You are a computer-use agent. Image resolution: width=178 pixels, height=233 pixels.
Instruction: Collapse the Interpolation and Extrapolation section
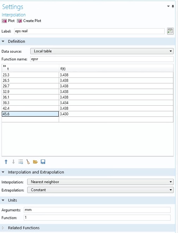pos(3,172)
